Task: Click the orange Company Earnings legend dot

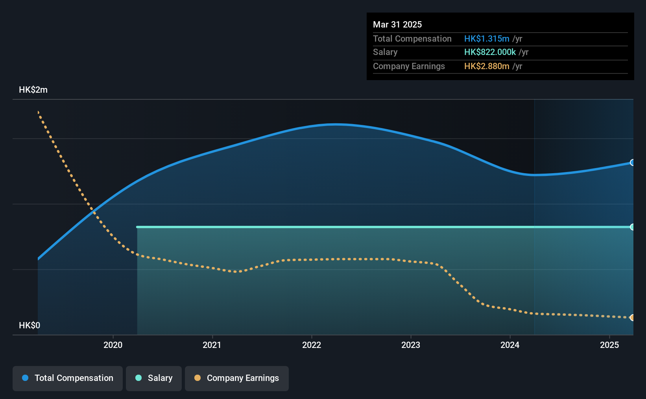Action: coord(197,378)
